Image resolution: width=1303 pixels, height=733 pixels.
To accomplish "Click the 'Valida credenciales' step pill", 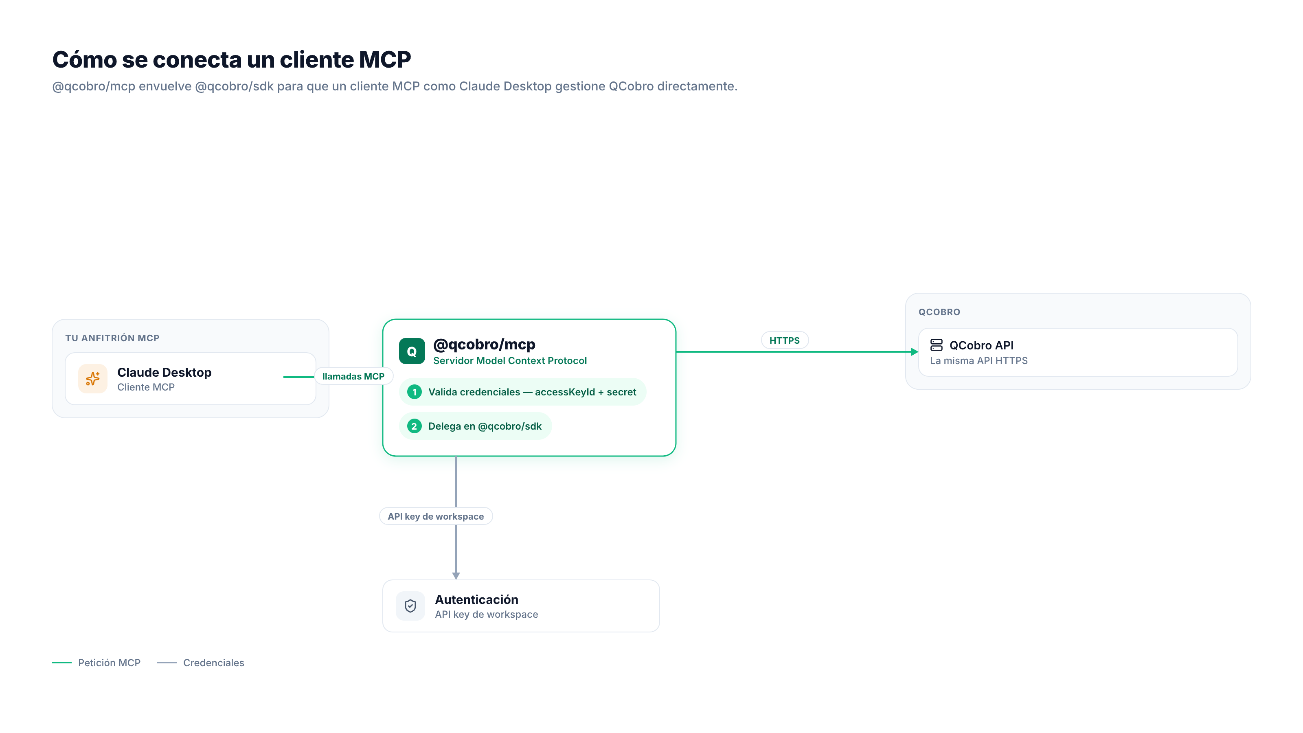I will pos(522,392).
